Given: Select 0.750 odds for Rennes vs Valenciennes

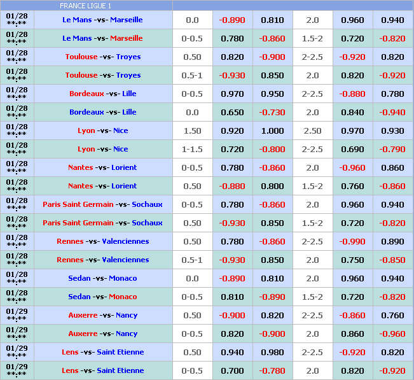Looking at the screenshot, I should tap(352, 260).
